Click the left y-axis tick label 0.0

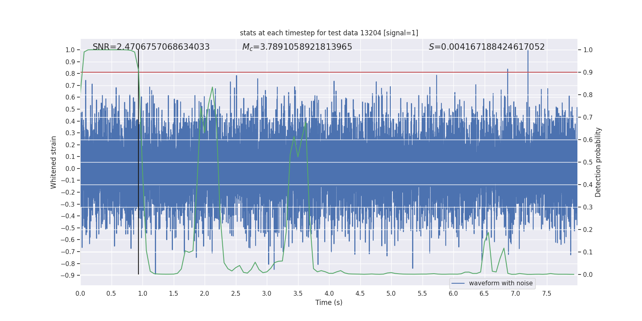(70, 169)
